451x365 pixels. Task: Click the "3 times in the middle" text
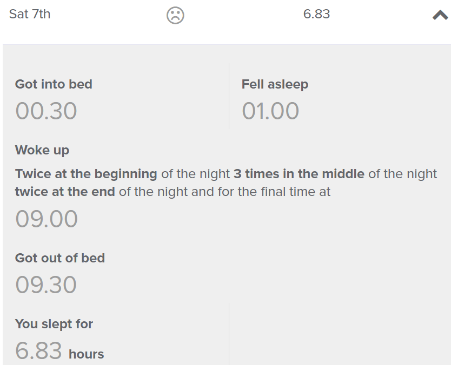click(x=299, y=174)
